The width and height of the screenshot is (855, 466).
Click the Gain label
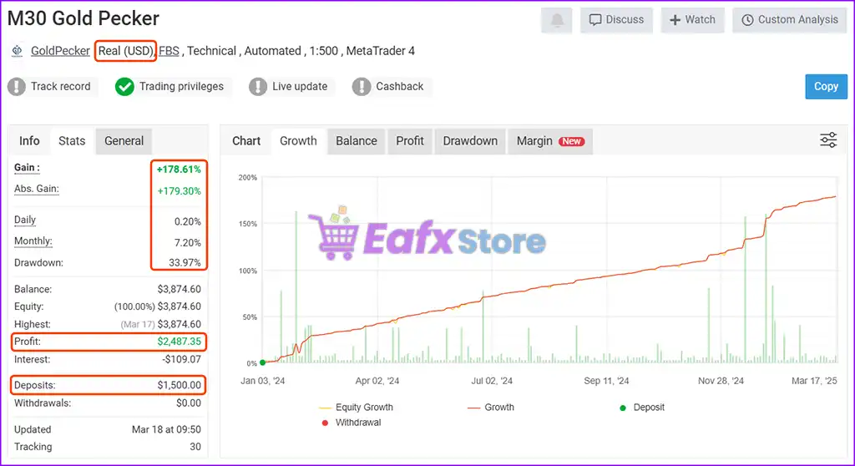pos(27,168)
